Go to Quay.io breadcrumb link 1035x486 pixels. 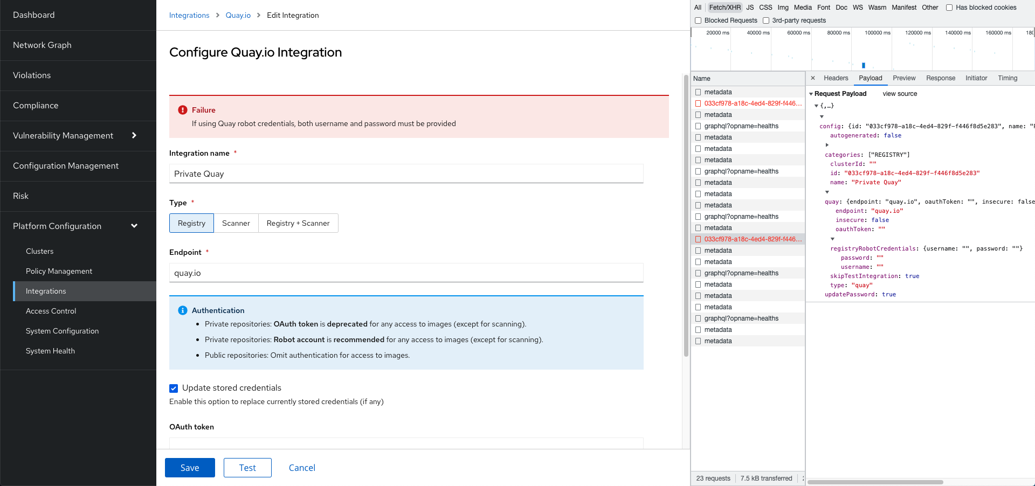point(238,15)
